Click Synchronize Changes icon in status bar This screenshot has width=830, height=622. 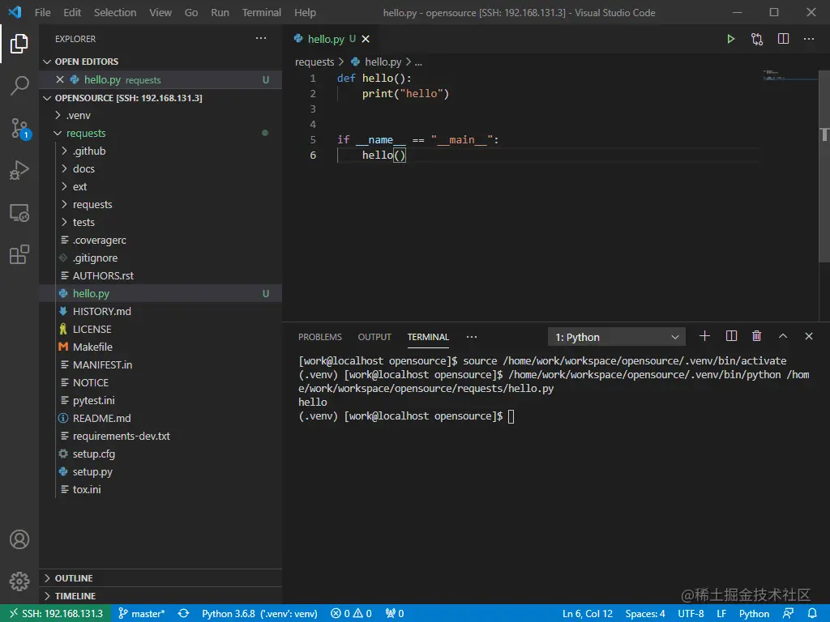tap(183, 614)
